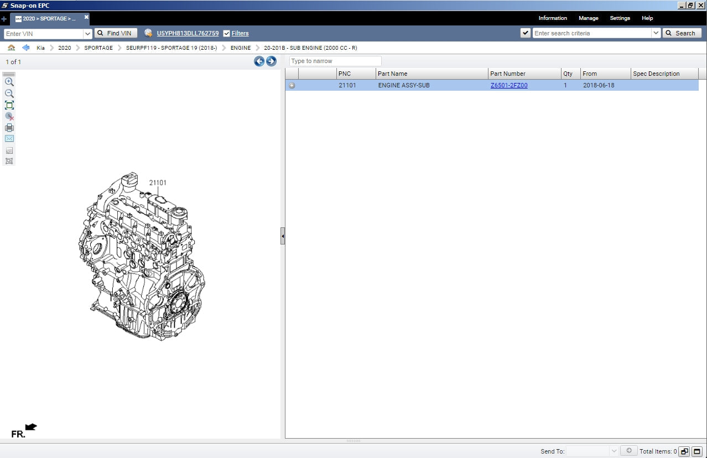This screenshot has height=458, width=707.
Task: Click the zoom out magnifier icon
Action: pyautogui.click(x=9, y=93)
